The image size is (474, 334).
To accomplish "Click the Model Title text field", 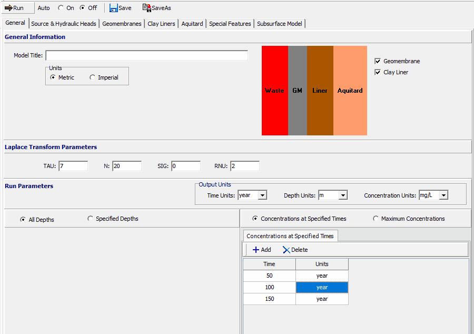I will (146, 55).
